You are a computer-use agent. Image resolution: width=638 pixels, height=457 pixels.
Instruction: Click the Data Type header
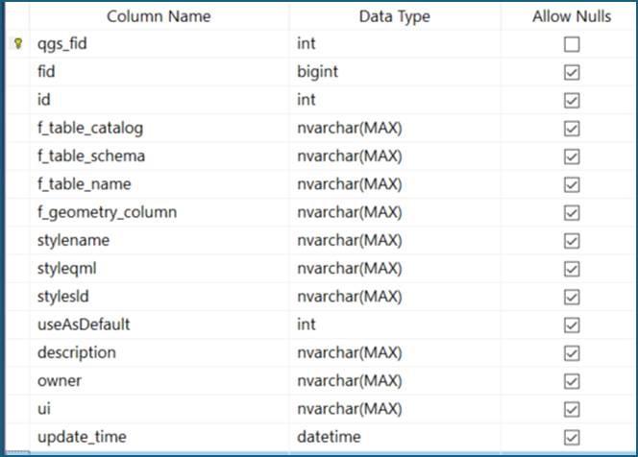[x=395, y=16]
